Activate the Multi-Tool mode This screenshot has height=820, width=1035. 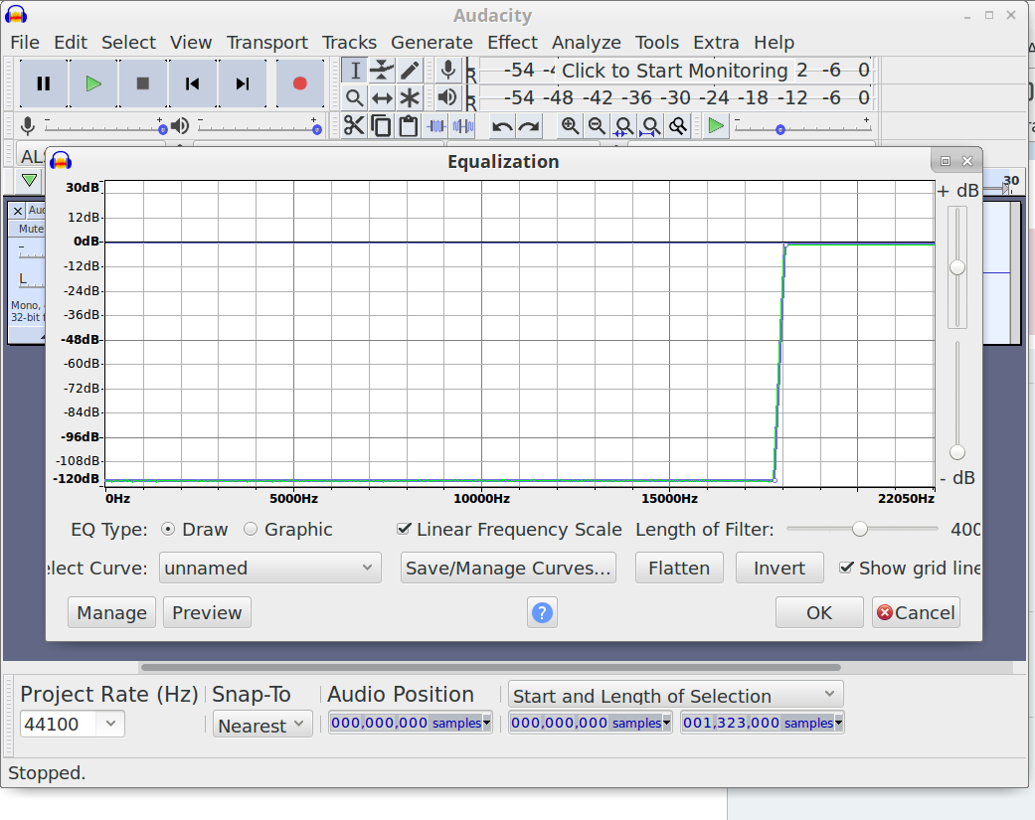point(410,97)
